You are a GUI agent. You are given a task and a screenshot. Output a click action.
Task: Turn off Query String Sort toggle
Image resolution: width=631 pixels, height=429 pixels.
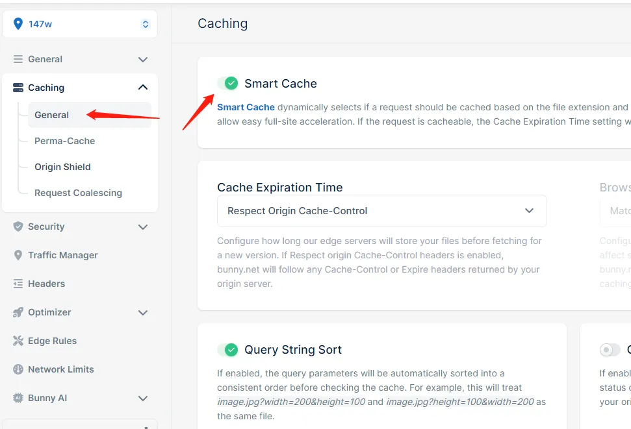227,350
